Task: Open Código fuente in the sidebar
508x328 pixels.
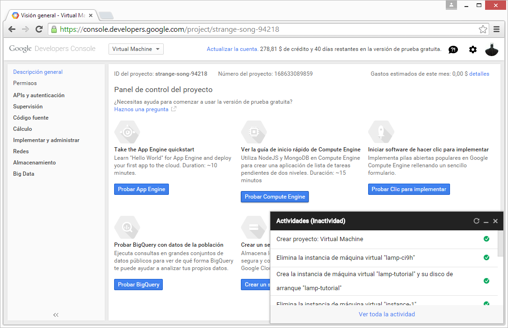Action: click(x=31, y=118)
